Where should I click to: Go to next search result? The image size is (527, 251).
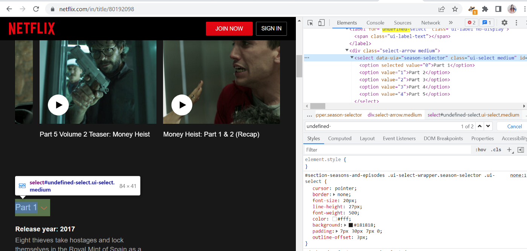488,126
